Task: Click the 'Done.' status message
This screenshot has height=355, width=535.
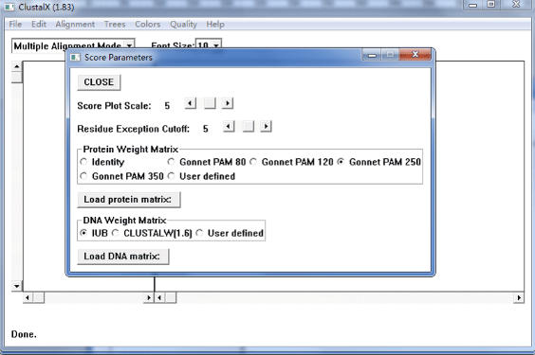Action: coord(24,334)
